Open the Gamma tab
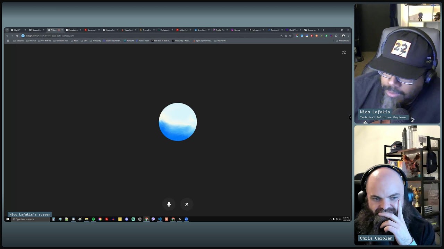Viewport: 444px width, 249px height. [x=238, y=30]
